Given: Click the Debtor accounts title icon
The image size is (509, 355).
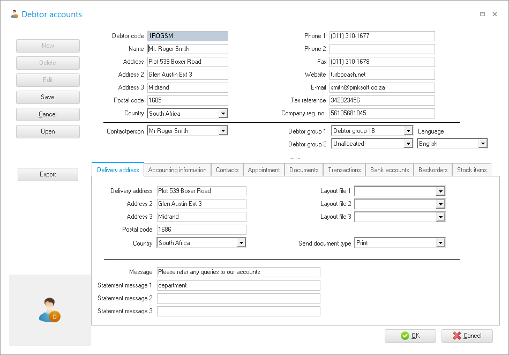Looking at the screenshot, I should (x=14, y=14).
